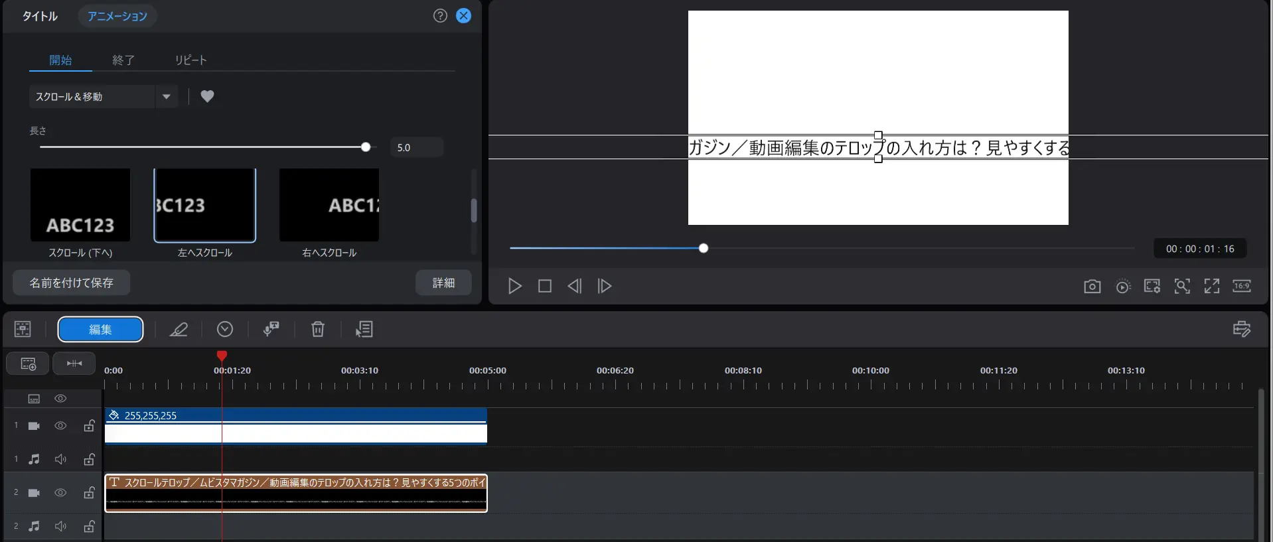1273x542 pixels.
Task: Choose the 左へスクロール animation thumbnail
Action: (x=204, y=205)
